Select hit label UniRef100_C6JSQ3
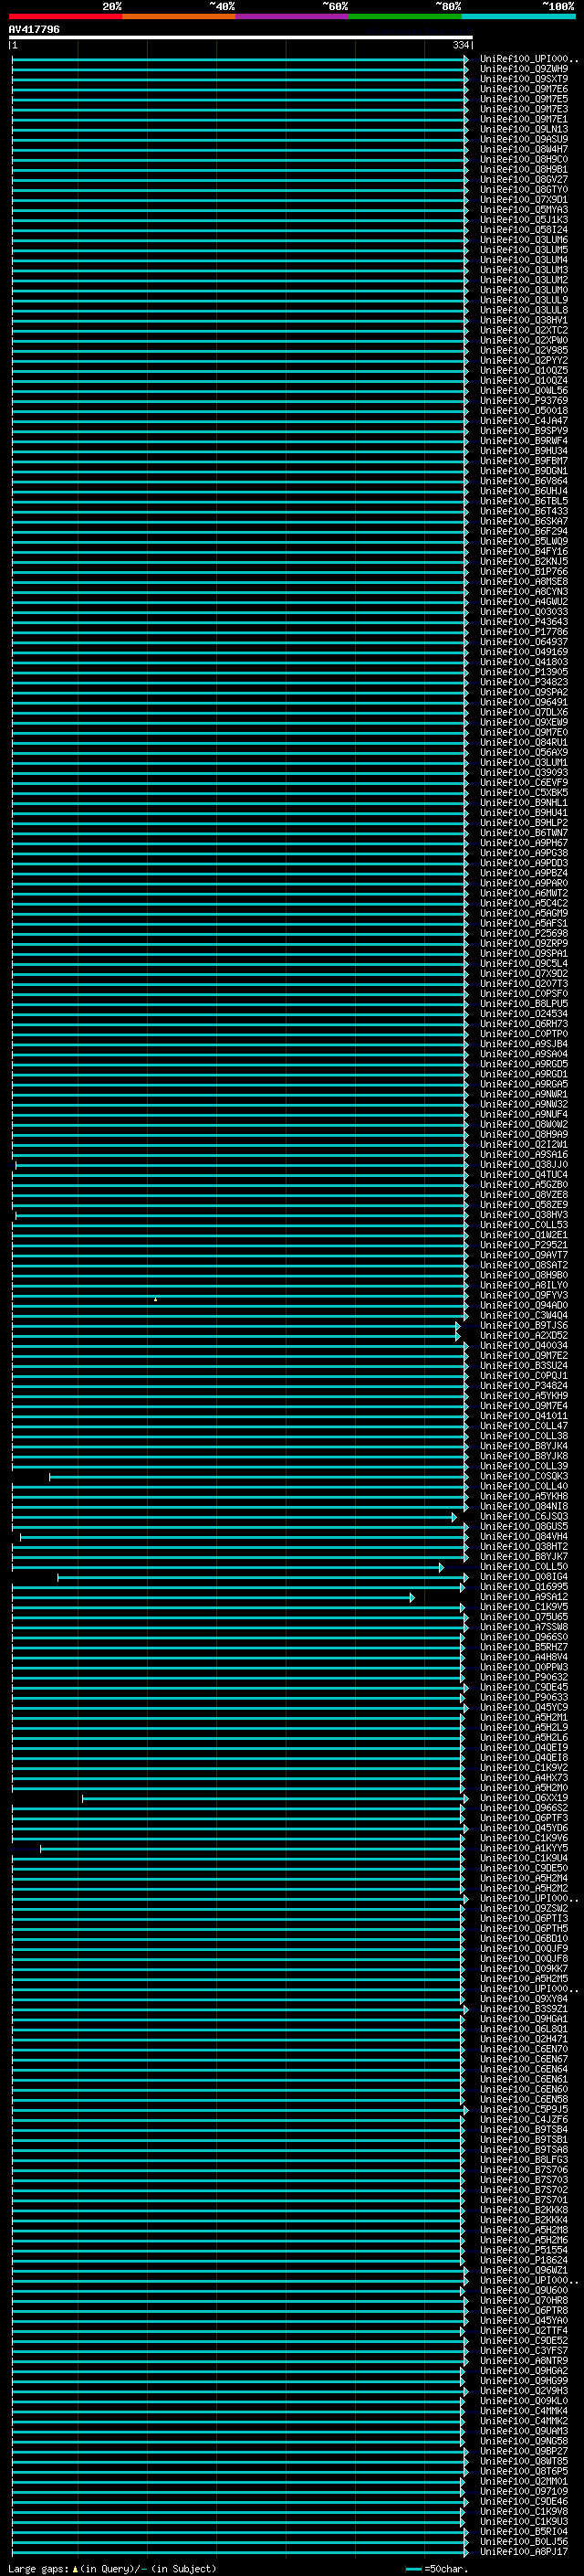This screenshot has width=584, height=2576. tap(524, 1516)
